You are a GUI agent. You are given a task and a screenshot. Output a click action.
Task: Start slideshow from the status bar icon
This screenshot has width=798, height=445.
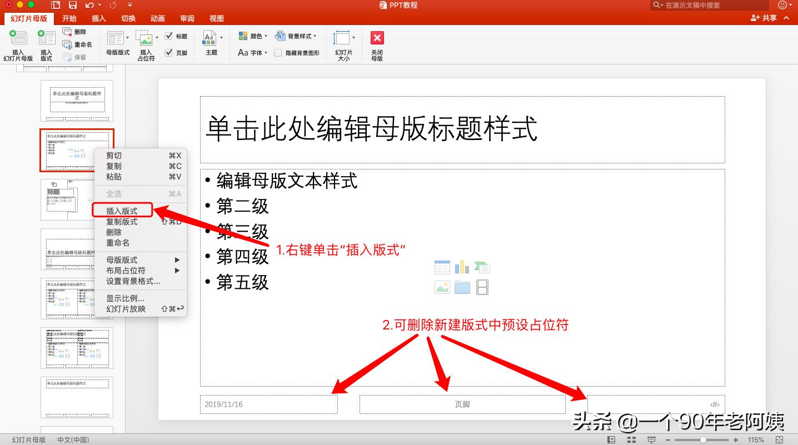(651, 439)
